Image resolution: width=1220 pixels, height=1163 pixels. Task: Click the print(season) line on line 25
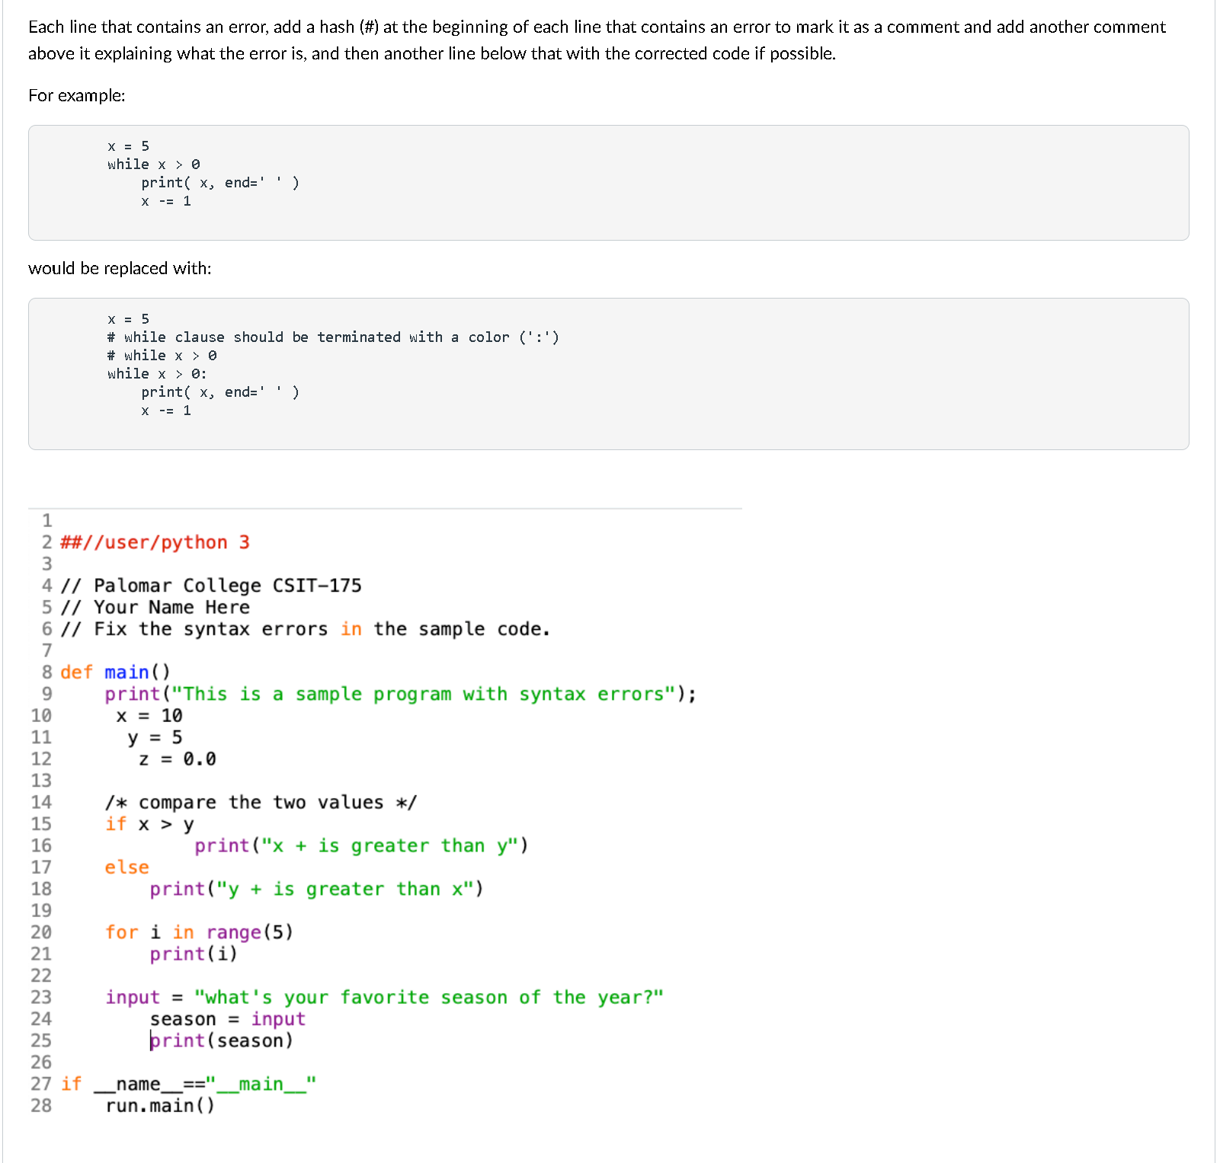(221, 1041)
